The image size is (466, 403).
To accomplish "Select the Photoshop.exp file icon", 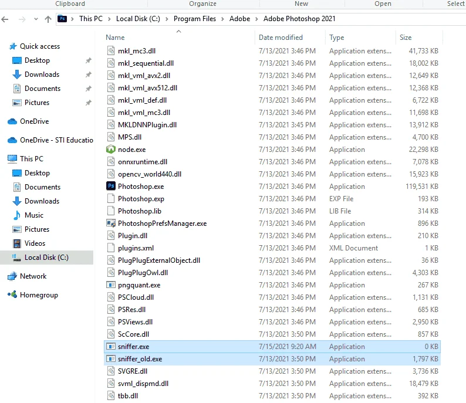I will coord(110,199).
